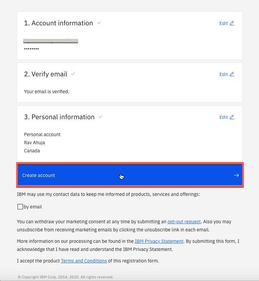Click the green checkmark next to Verify email
This screenshot has height=281, width=259.
coord(73,74)
